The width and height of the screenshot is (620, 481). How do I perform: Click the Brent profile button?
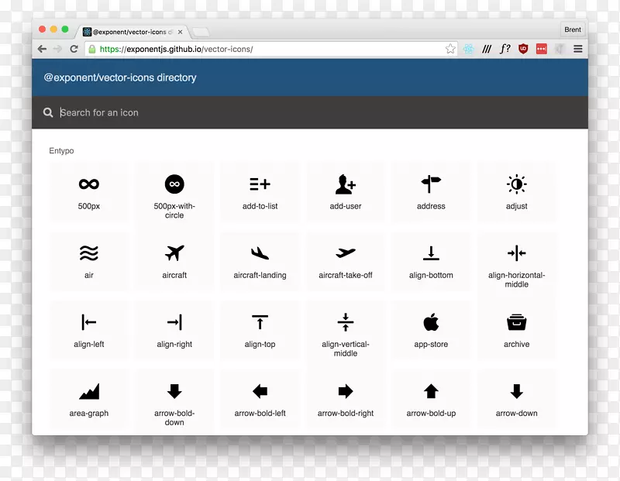click(573, 29)
